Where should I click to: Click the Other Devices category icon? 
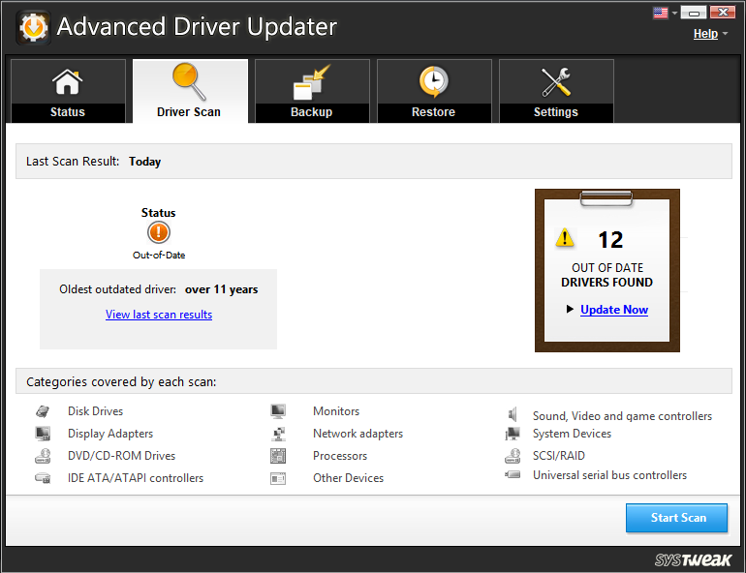tap(278, 478)
